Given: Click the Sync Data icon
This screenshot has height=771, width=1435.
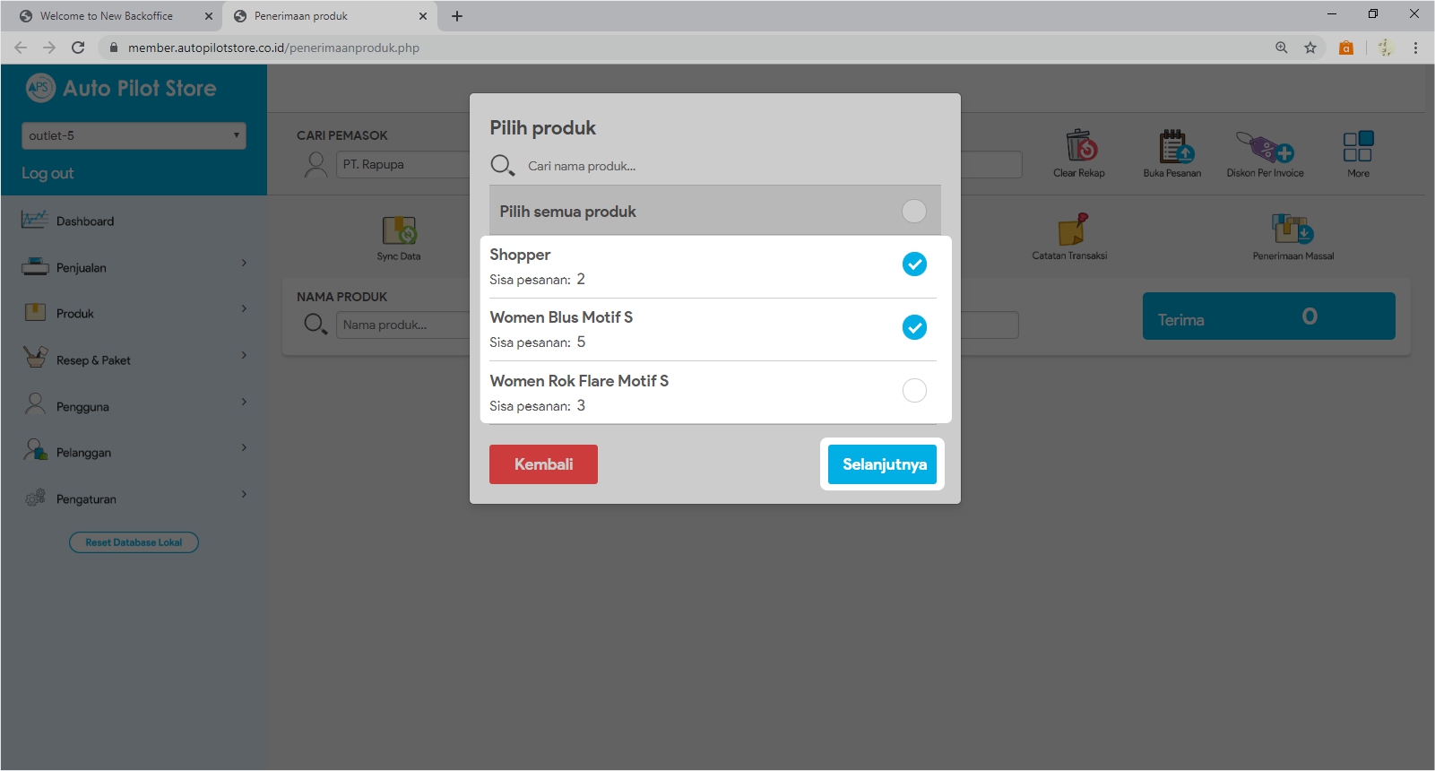Looking at the screenshot, I should (x=399, y=231).
